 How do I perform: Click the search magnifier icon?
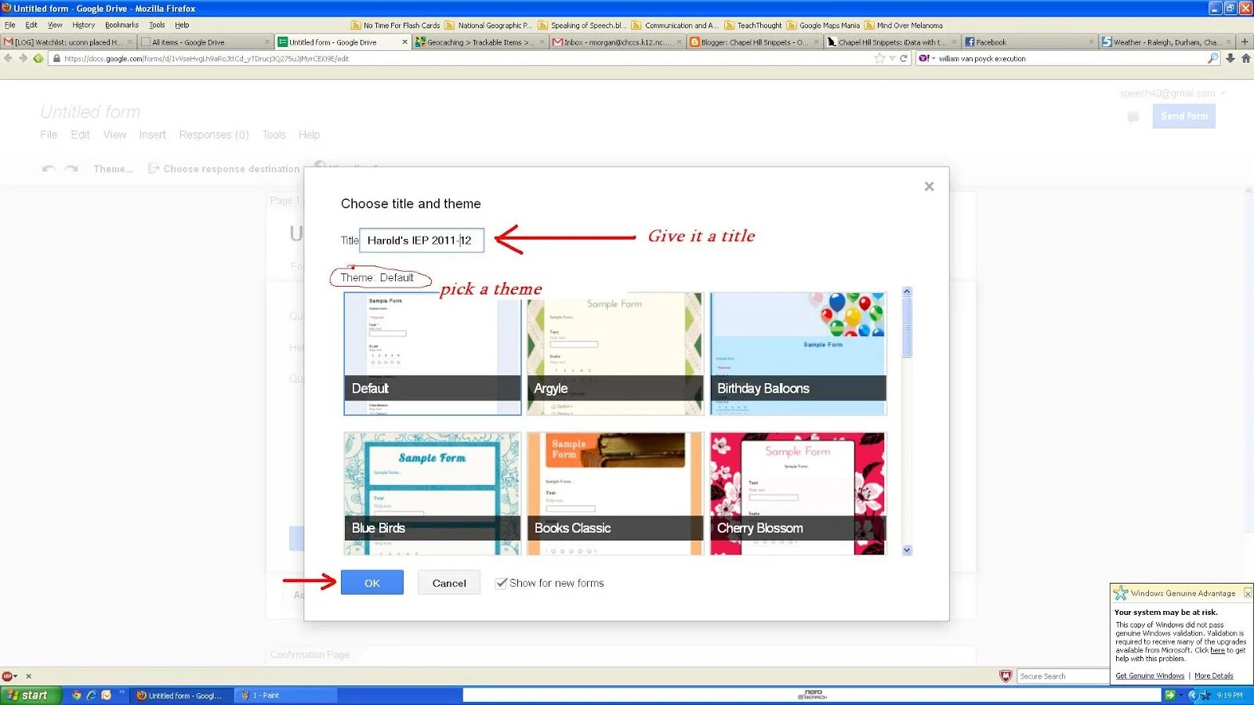point(1213,58)
